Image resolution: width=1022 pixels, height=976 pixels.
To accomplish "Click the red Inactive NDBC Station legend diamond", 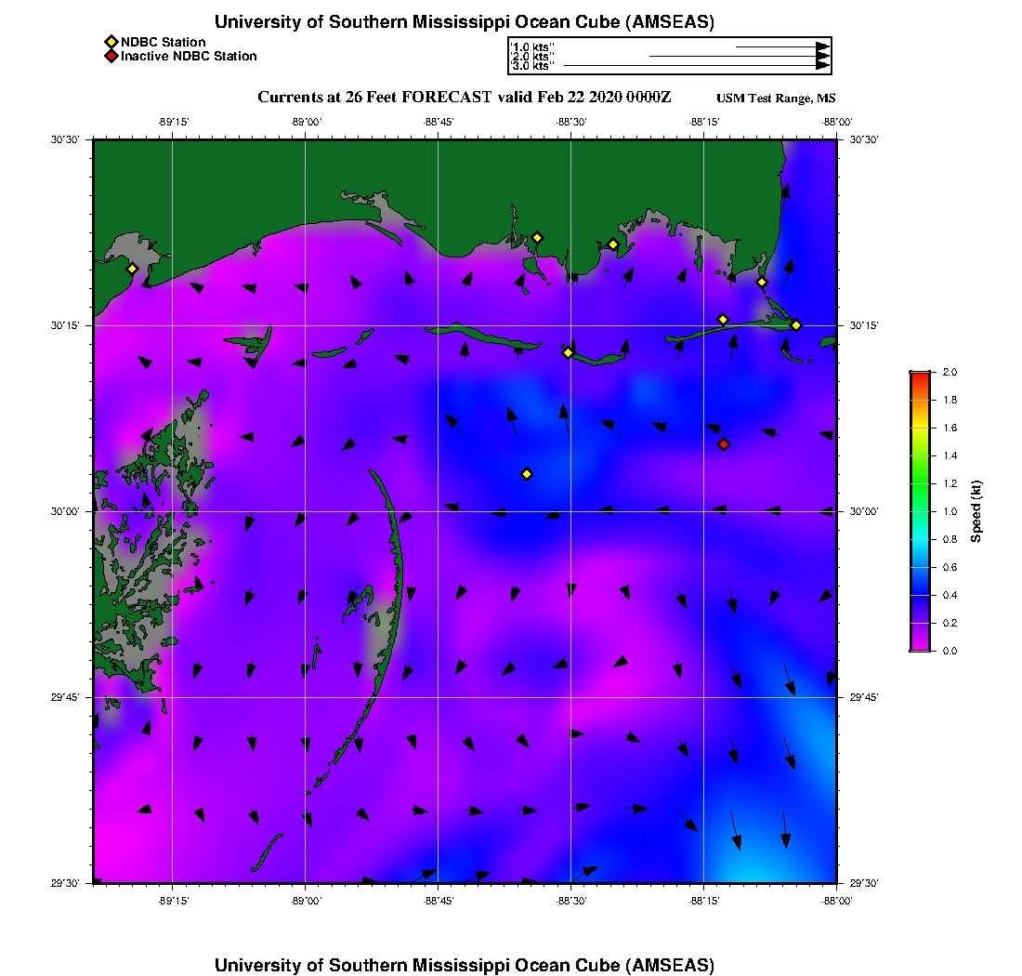I will [111, 56].
